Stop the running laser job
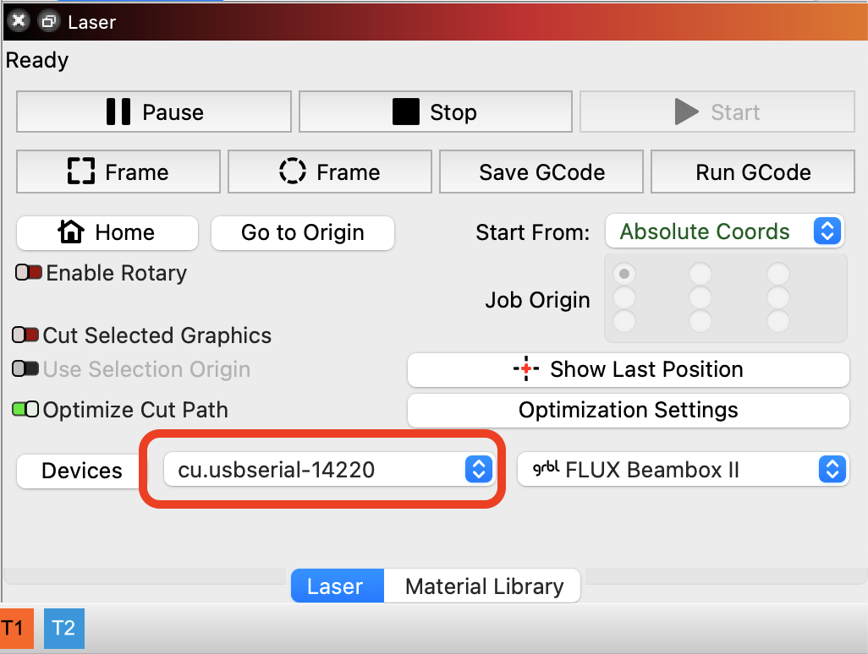Image resolution: width=868 pixels, height=654 pixels. coord(435,112)
